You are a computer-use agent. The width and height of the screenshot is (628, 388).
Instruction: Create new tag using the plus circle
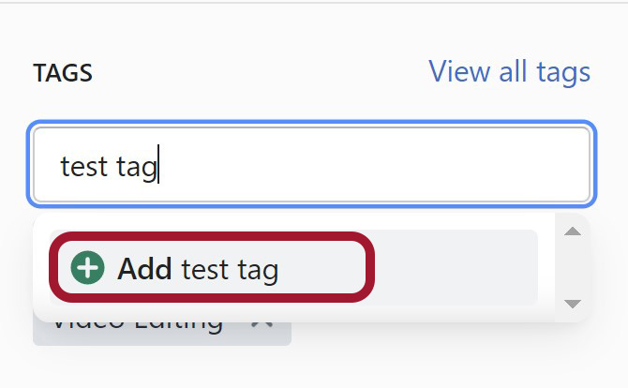[x=87, y=267]
